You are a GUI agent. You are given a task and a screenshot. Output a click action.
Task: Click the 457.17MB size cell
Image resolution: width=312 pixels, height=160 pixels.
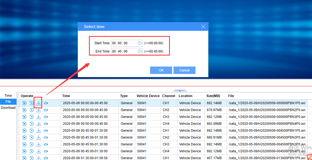pos(216,158)
